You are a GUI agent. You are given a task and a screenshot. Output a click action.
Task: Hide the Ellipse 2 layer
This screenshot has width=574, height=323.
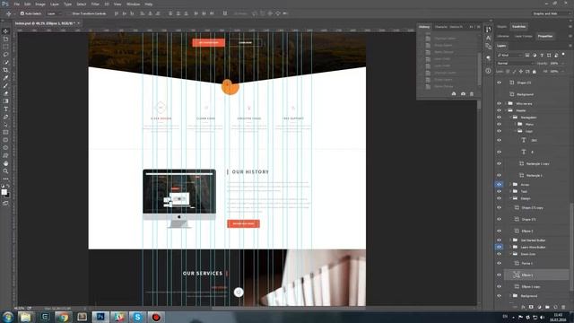click(499, 231)
